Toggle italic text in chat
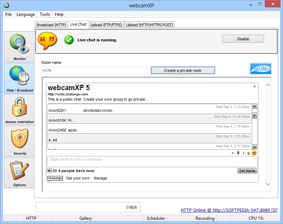This screenshot has height=224, width=283. point(243,153)
